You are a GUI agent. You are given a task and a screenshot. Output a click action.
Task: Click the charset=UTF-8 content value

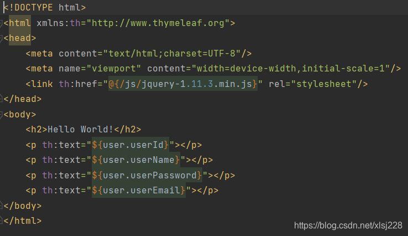coord(172,53)
